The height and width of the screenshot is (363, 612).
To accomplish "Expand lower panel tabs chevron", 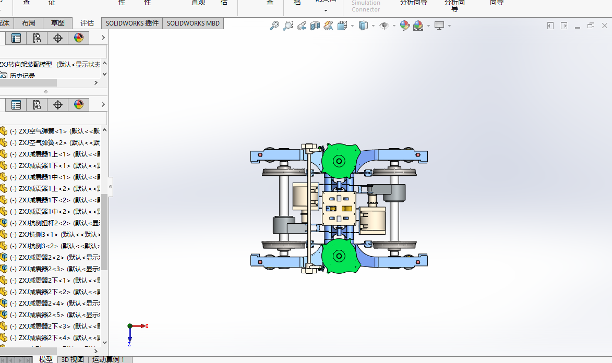I will [x=103, y=105].
